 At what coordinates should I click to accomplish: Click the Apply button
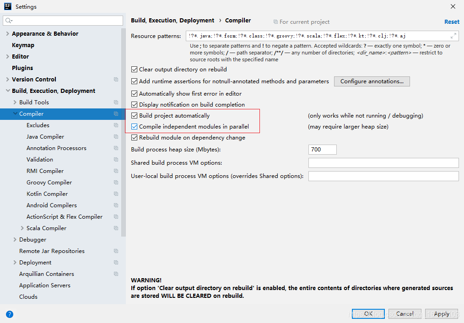coord(442,313)
